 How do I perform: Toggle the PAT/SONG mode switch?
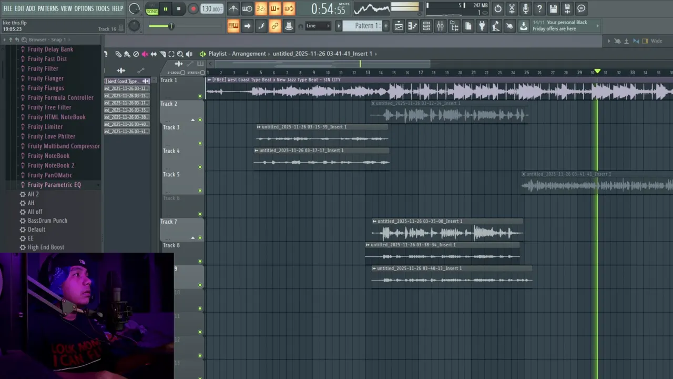[151, 9]
